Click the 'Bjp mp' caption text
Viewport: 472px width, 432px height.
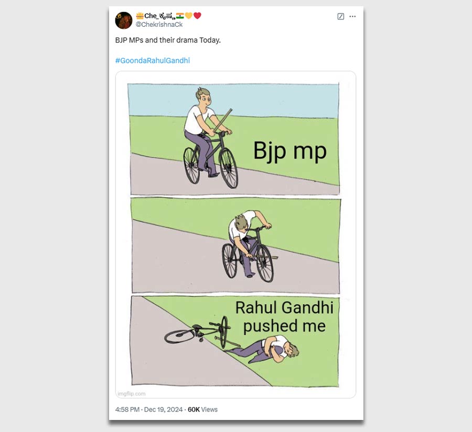point(290,151)
